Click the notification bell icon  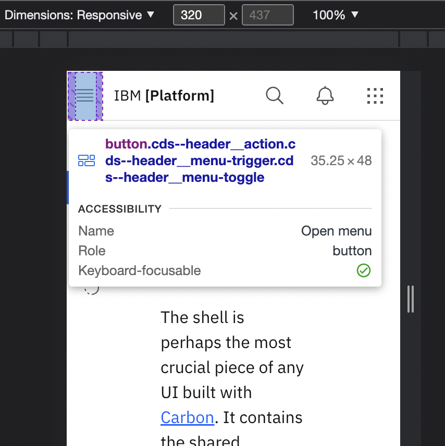325,95
